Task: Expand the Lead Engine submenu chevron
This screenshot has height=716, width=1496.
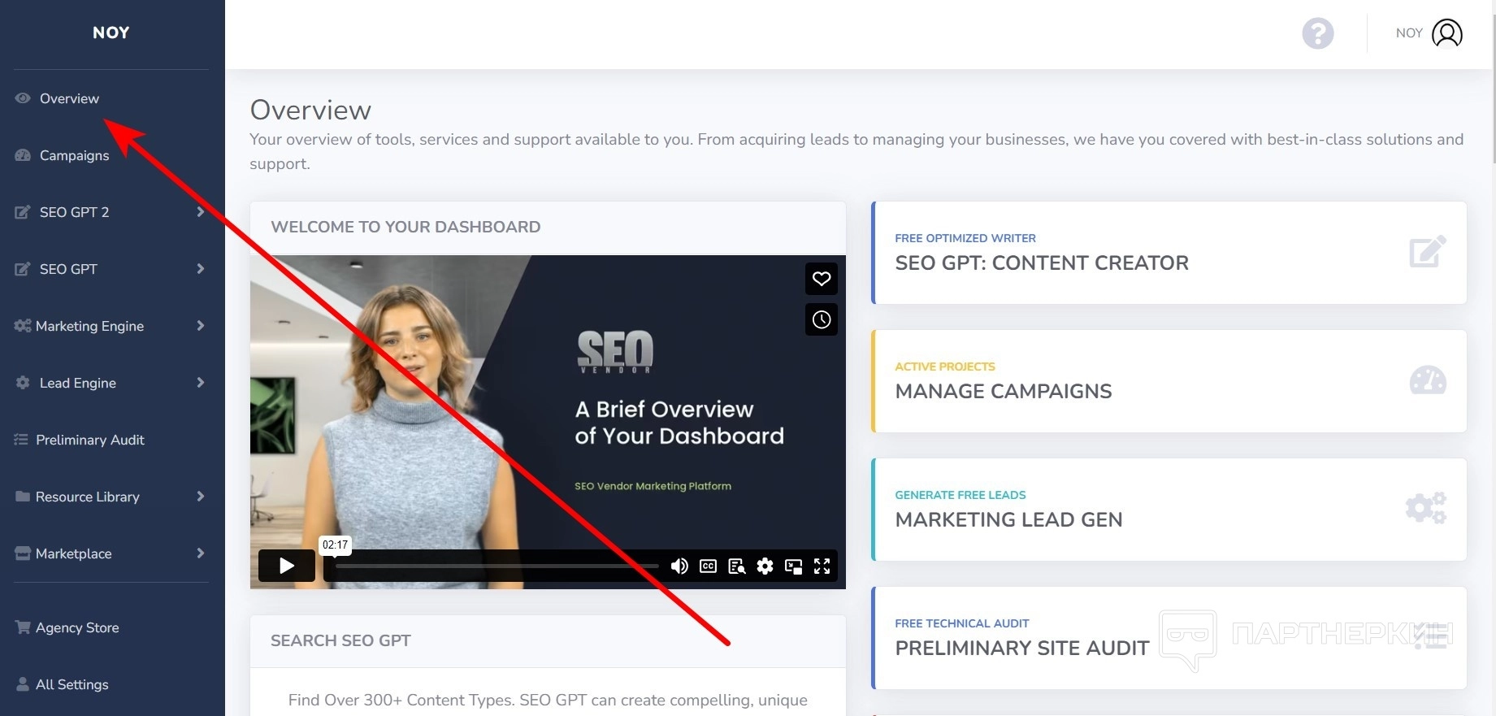Action: point(200,383)
